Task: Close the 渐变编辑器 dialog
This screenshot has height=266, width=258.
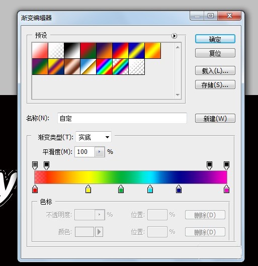Action: [x=229, y=16]
